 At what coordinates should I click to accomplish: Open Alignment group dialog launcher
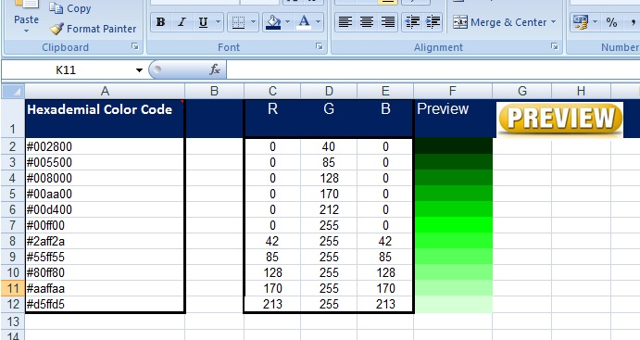(x=554, y=46)
